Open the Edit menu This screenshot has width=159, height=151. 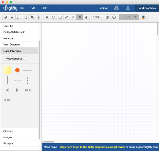pyautogui.click(x=34, y=8)
